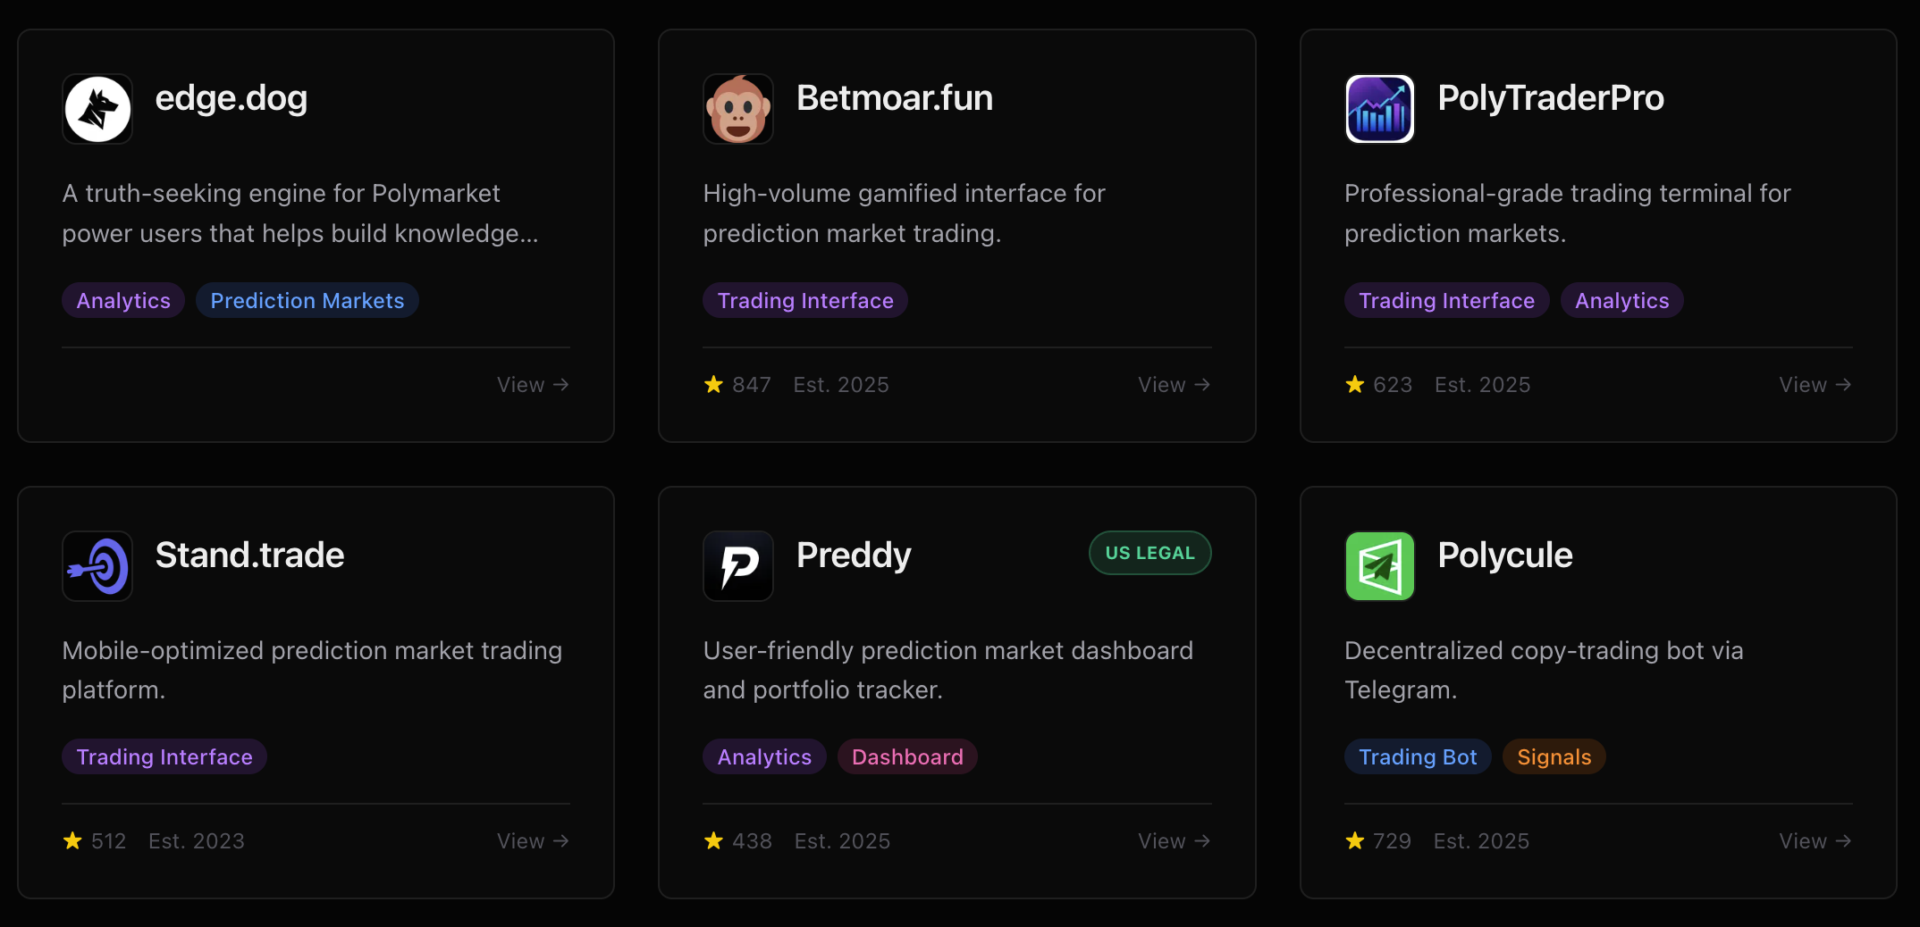Follow the View arrow on Stand.trade card

[x=533, y=841]
